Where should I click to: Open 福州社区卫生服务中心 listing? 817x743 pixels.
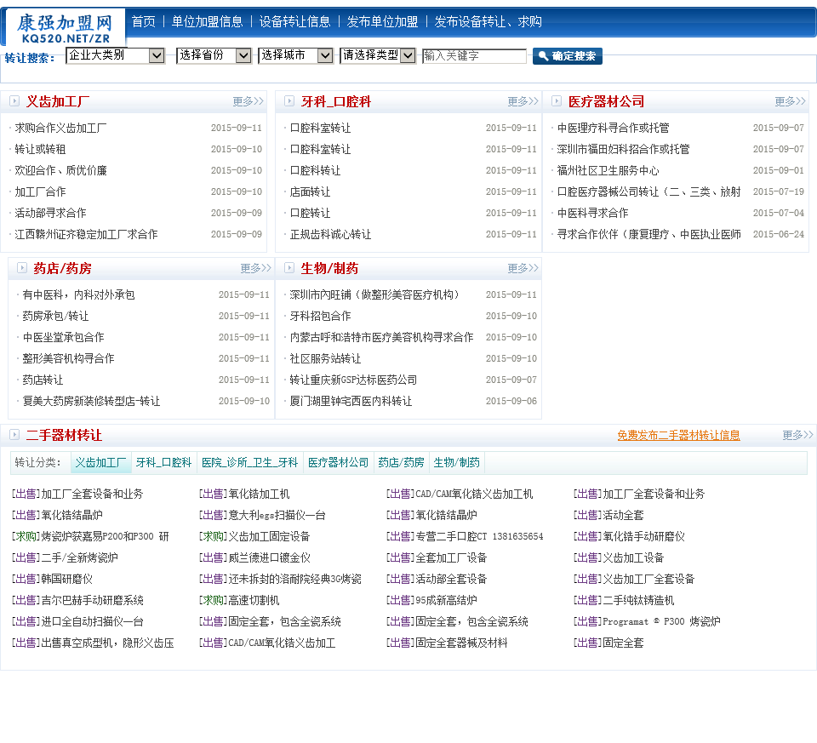tap(608, 170)
